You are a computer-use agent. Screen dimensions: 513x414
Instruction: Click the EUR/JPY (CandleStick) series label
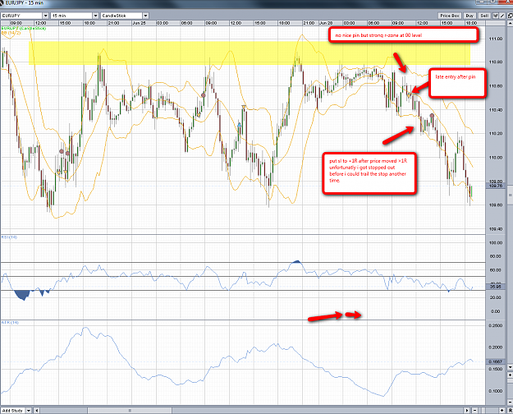(24, 29)
